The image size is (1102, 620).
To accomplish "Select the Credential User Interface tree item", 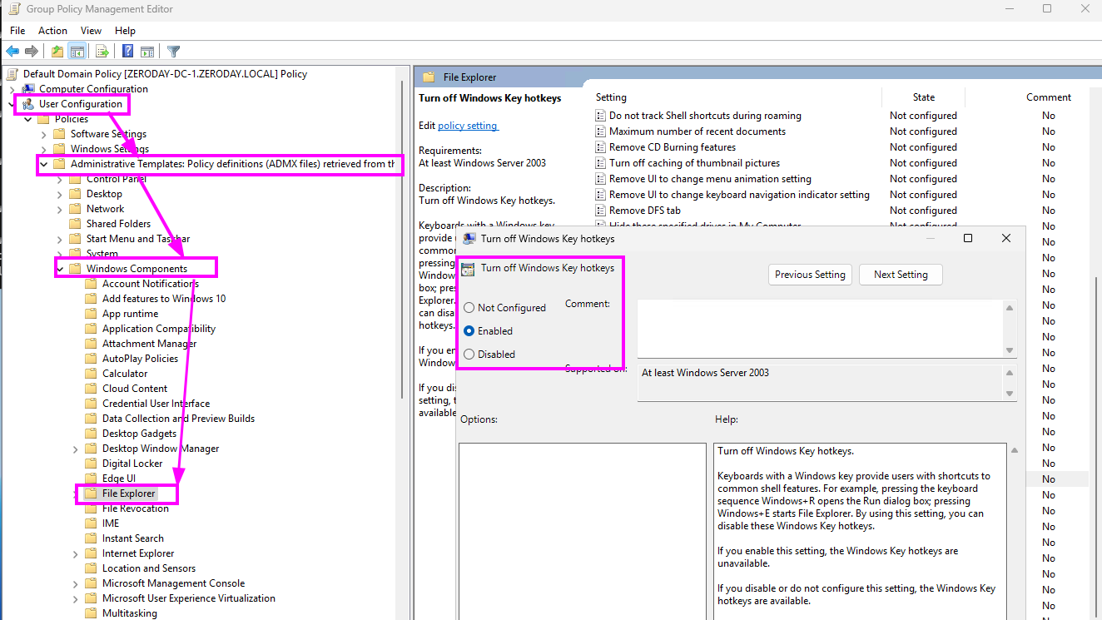I will [x=156, y=404].
